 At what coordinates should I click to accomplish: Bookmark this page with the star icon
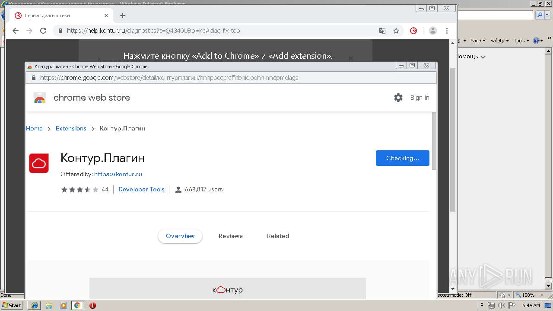point(396,31)
